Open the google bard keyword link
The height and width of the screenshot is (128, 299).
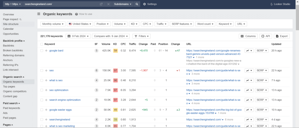point(56,51)
